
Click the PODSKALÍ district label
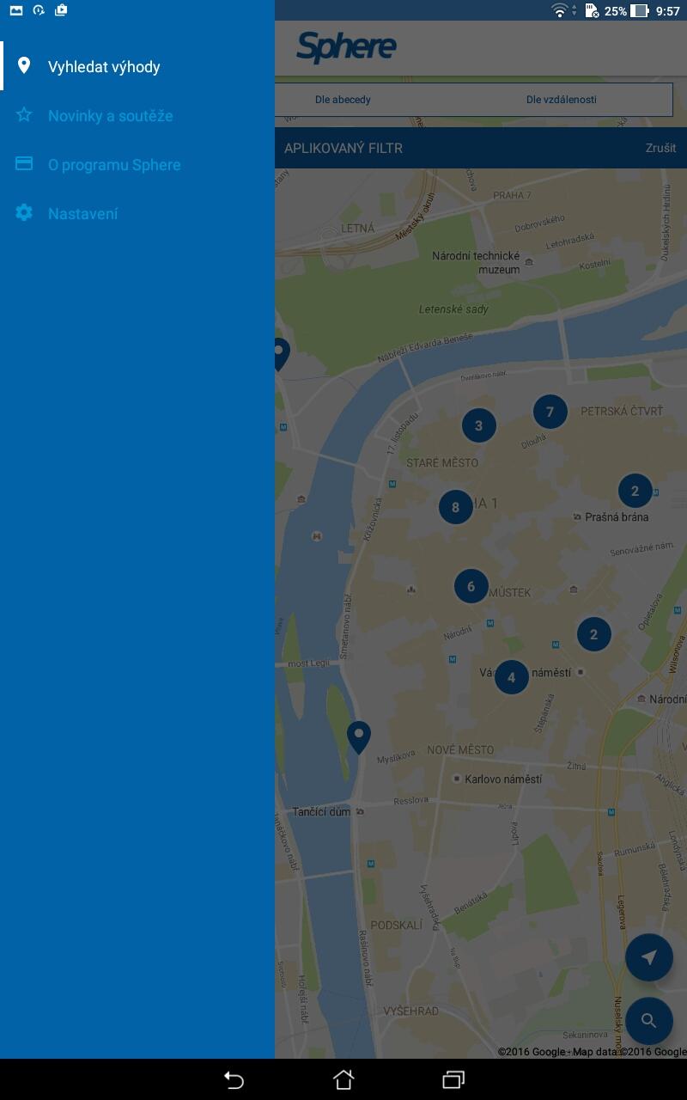click(395, 925)
